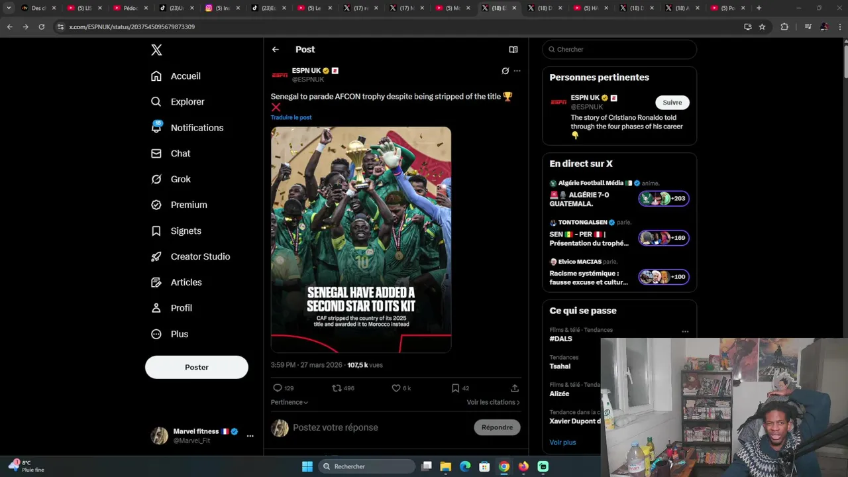Expand the Pertinence sort dropdown
This screenshot has height=477, width=848.
pos(290,402)
